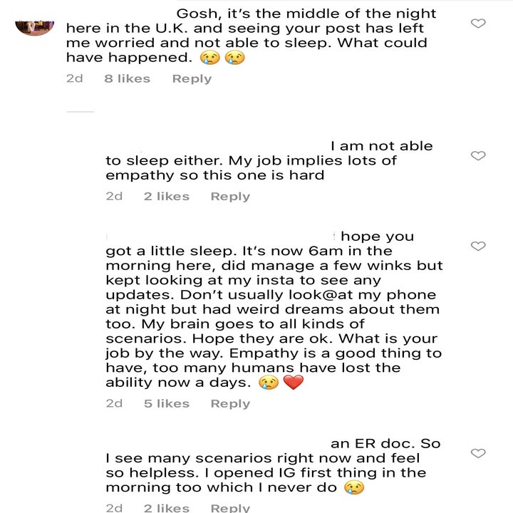
Task: Show who gave the 5 likes
Action: (x=166, y=403)
